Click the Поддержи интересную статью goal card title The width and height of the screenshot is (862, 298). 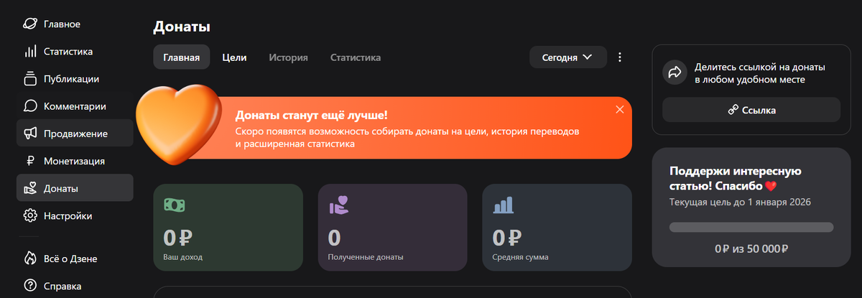[736, 179]
